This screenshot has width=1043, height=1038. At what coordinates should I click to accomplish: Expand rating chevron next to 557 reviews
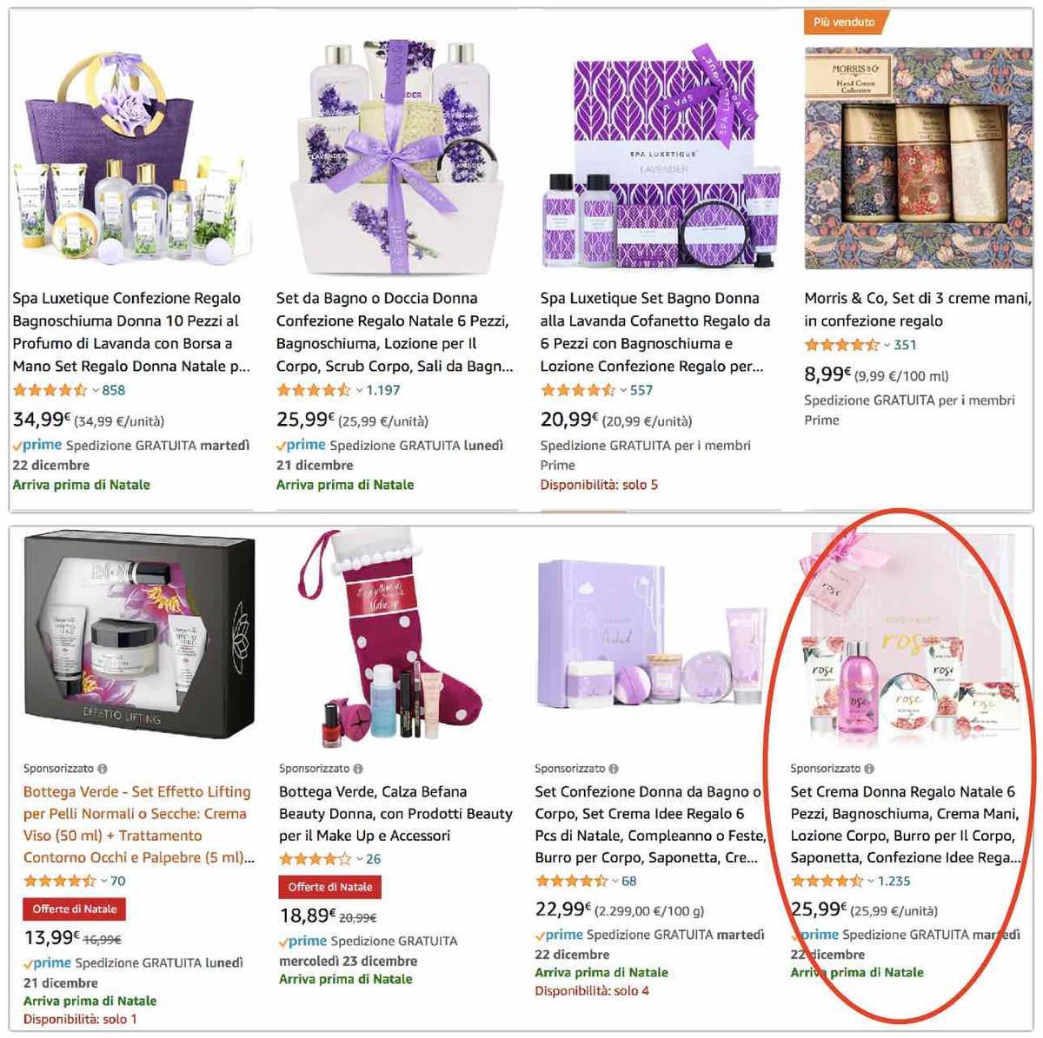coord(623,391)
